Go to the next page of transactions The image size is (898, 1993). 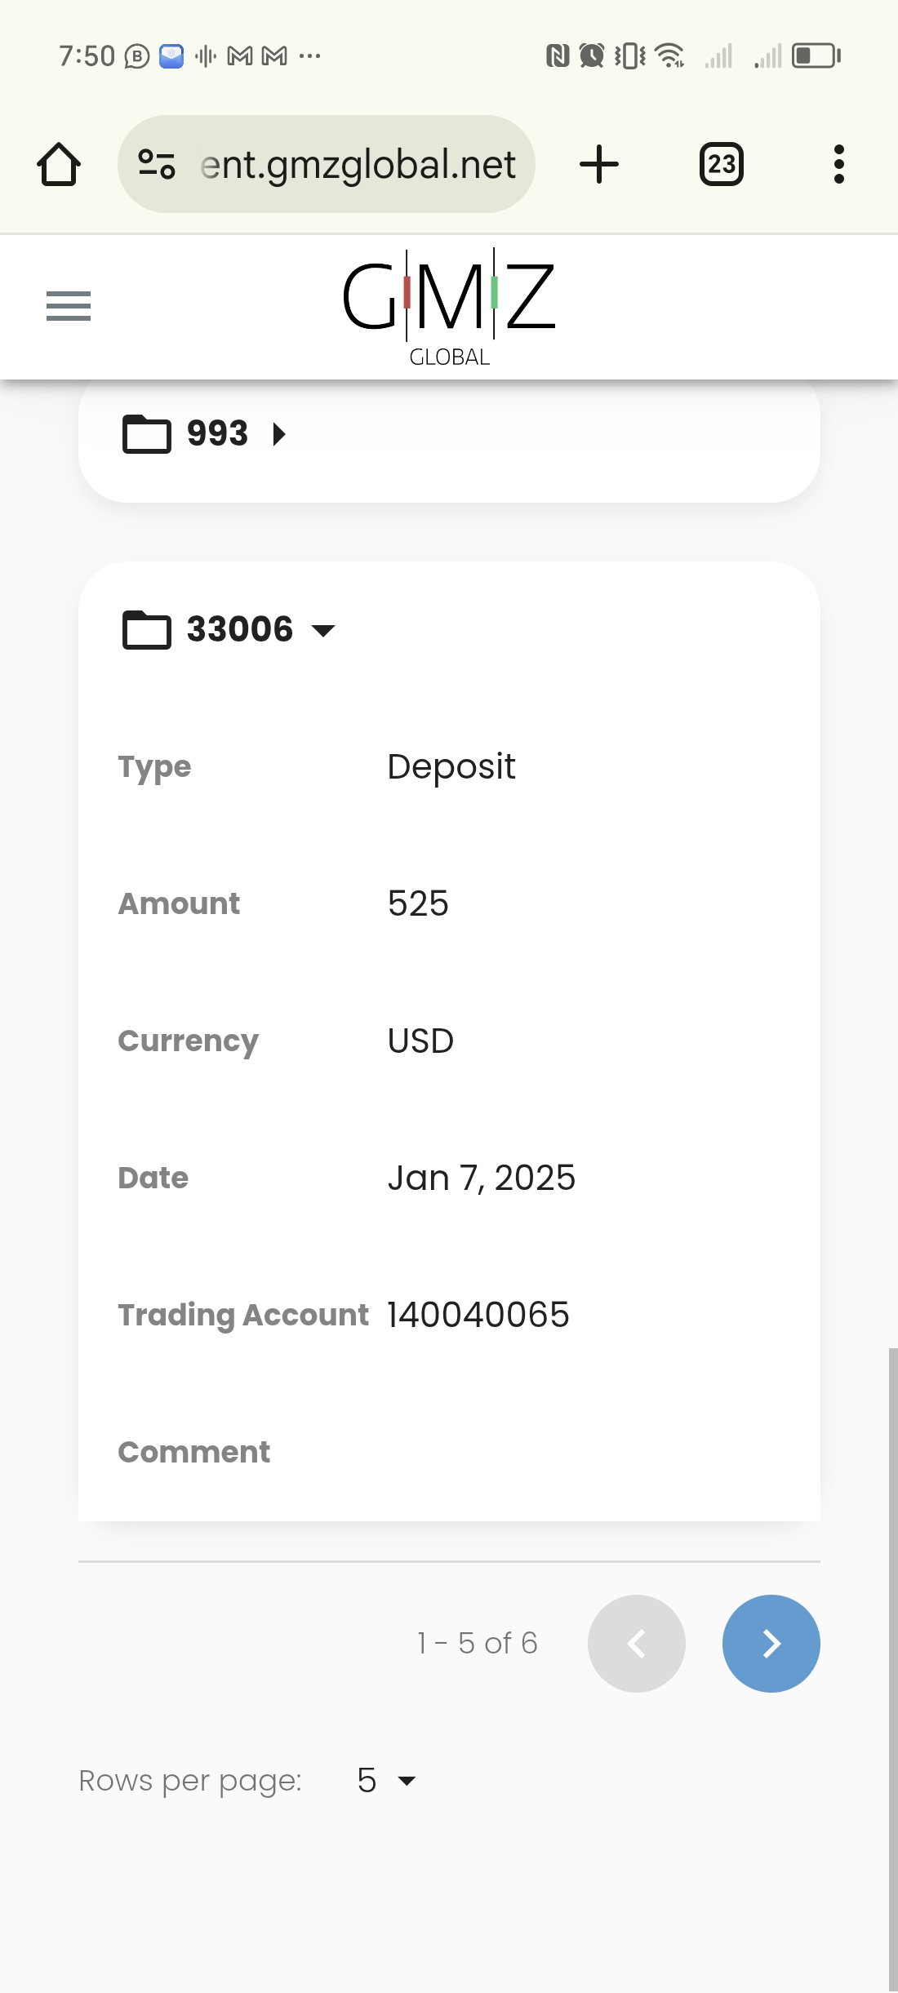click(x=771, y=1643)
